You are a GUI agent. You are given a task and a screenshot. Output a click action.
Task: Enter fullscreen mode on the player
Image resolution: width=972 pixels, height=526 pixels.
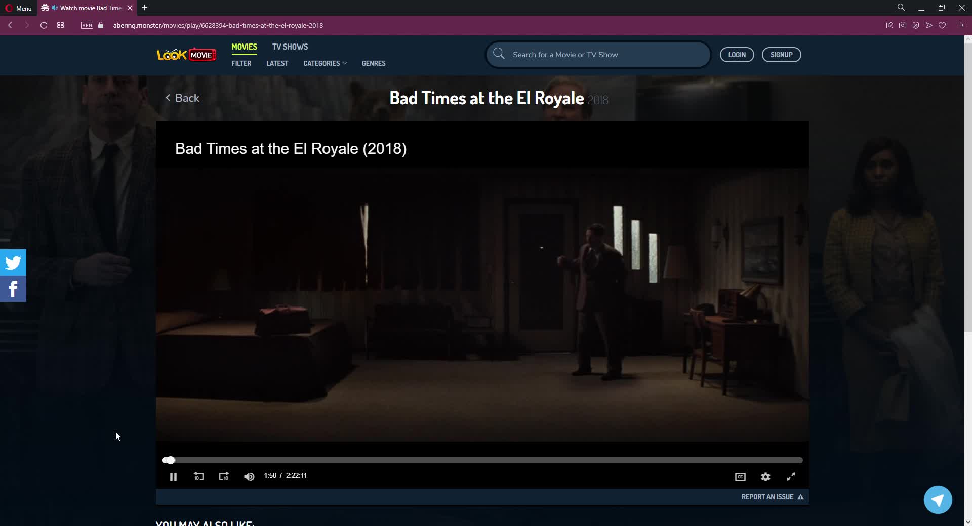click(791, 477)
